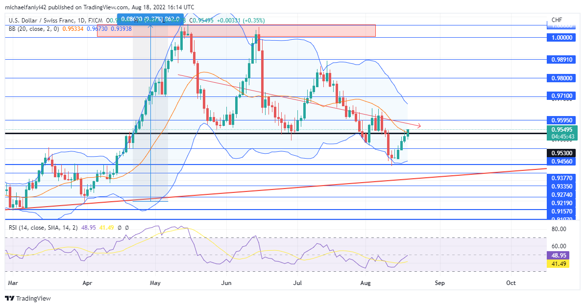Click the change value +0.00331 (+0.35%)
The width and height of the screenshot is (585, 307).
coord(241,21)
